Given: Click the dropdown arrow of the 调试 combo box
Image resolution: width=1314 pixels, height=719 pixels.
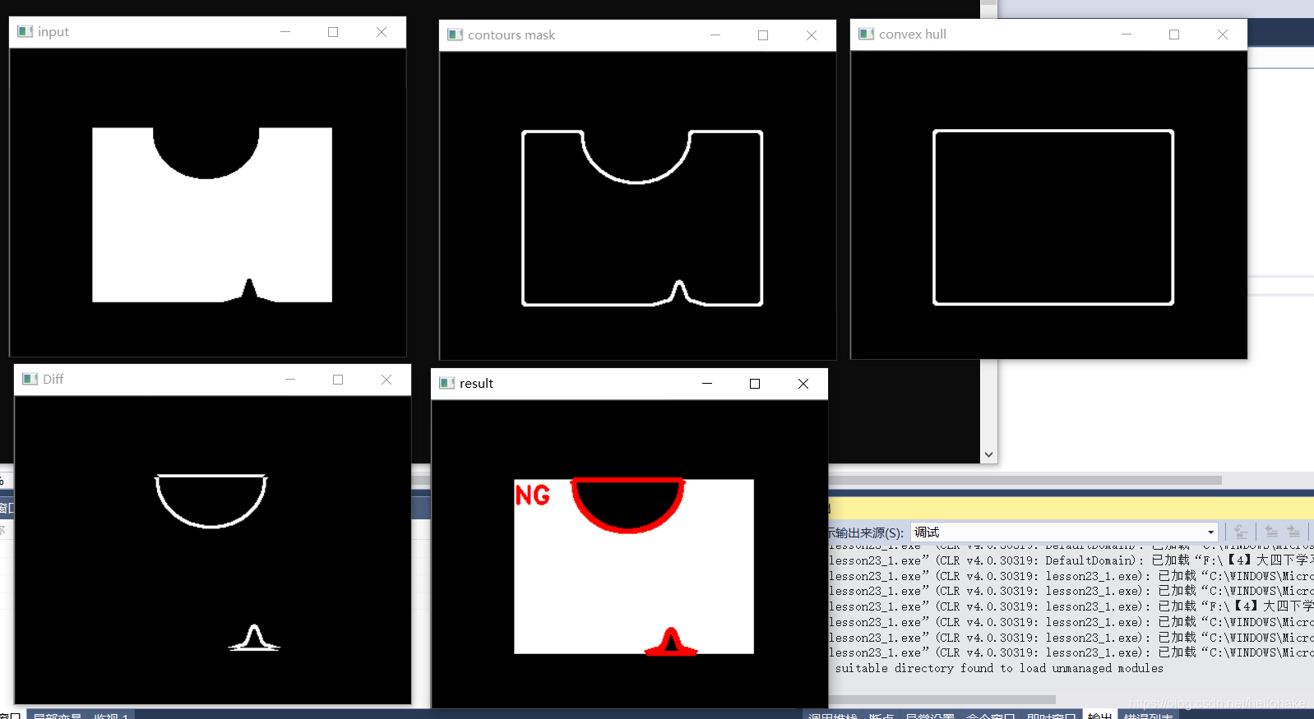Looking at the screenshot, I should (x=1210, y=532).
